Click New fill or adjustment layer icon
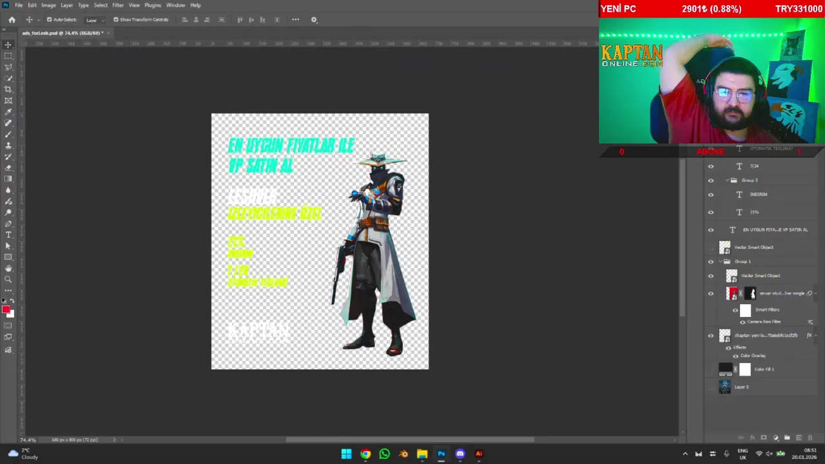The image size is (825, 464). pyautogui.click(x=775, y=438)
